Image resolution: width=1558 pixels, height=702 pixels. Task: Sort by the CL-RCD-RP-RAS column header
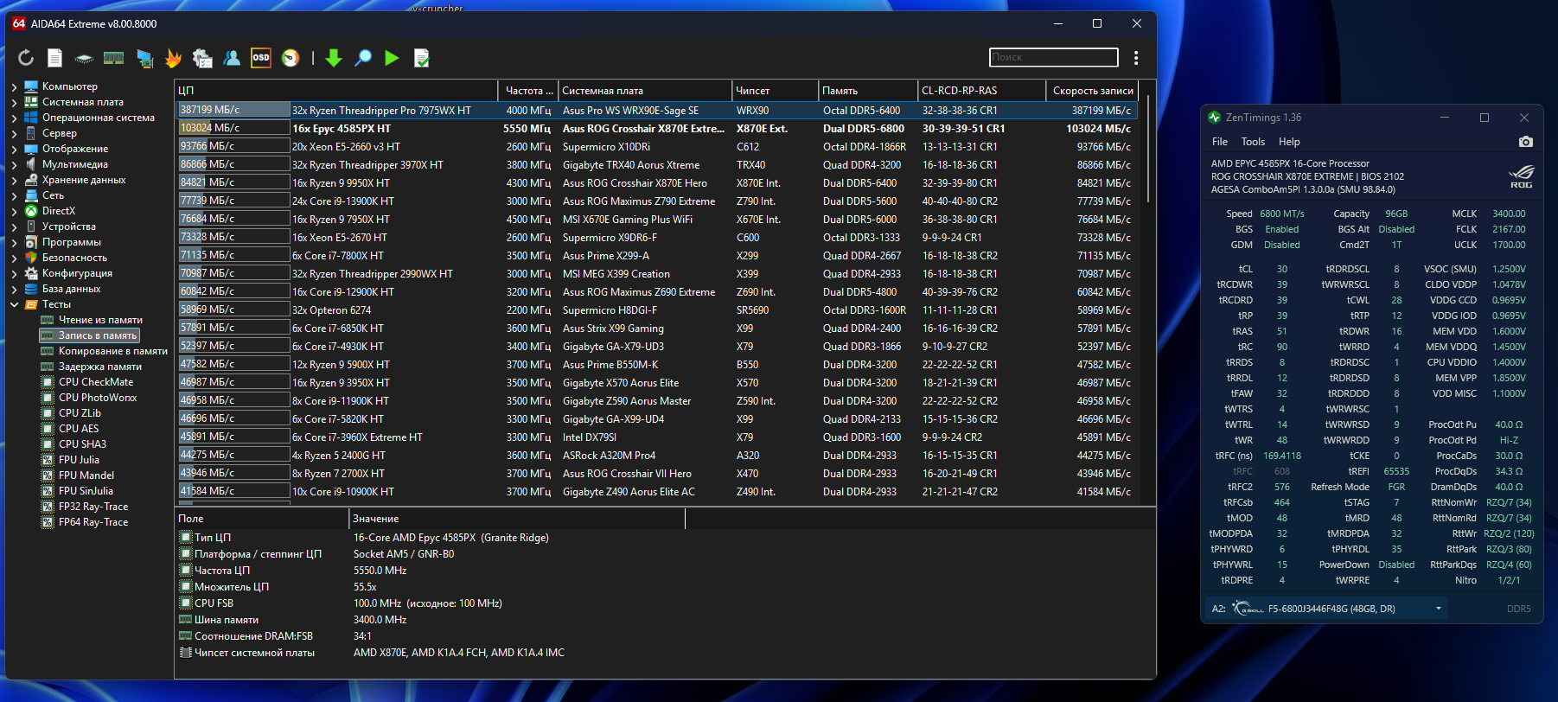coord(981,90)
